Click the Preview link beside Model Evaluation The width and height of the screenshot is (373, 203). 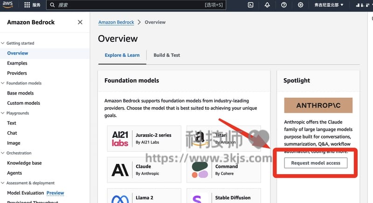tap(55, 193)
